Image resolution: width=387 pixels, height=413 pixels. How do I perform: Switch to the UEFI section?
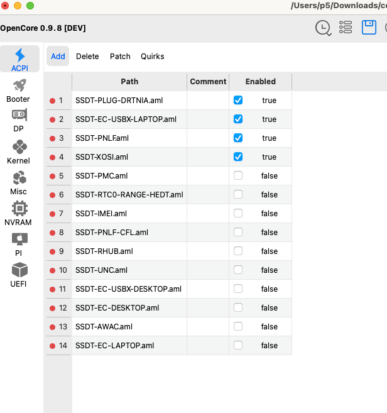pos(19,275)
